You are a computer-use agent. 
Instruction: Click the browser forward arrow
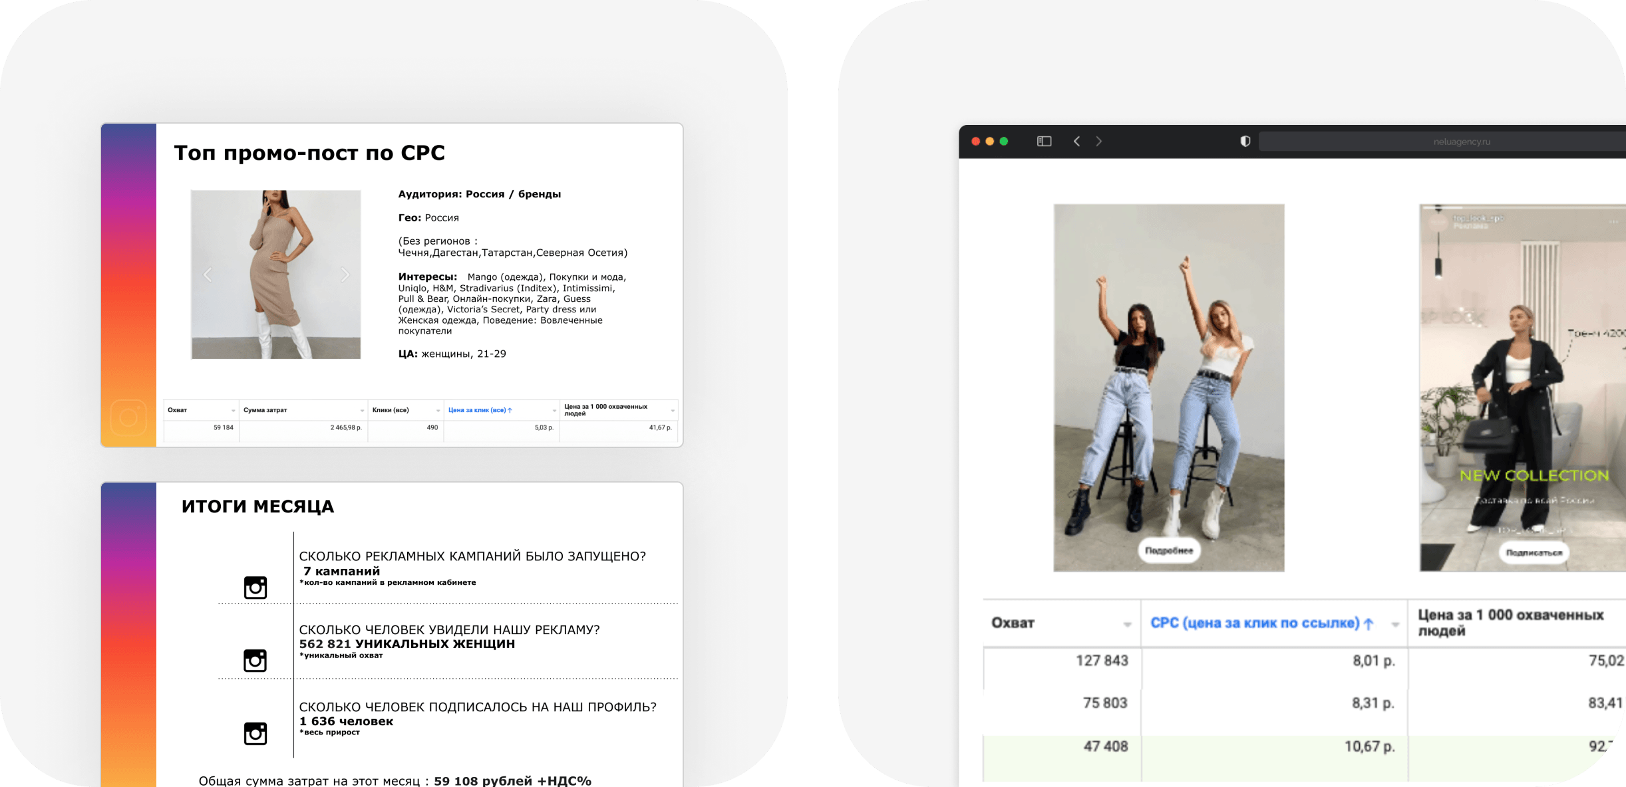pos(1099,141)
